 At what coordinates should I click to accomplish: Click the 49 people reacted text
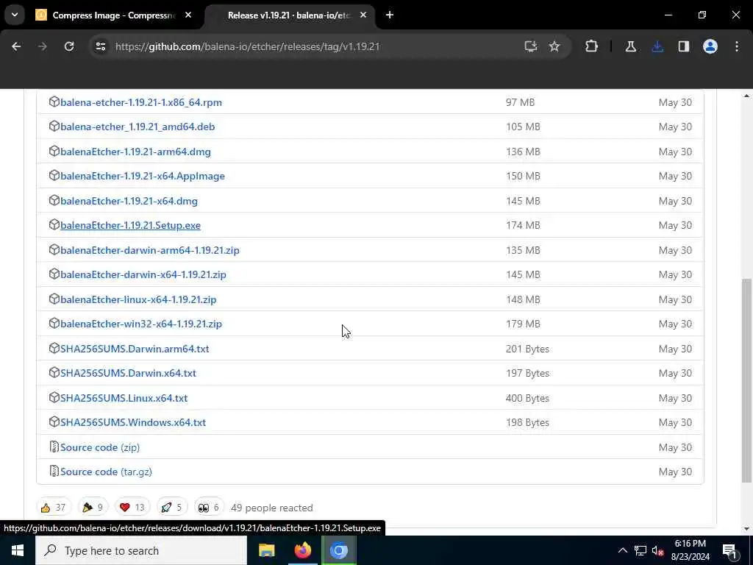pyautogui.click(x=272, y=508)
